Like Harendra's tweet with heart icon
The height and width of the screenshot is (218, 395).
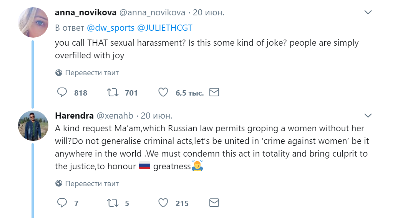pos(163,203)
